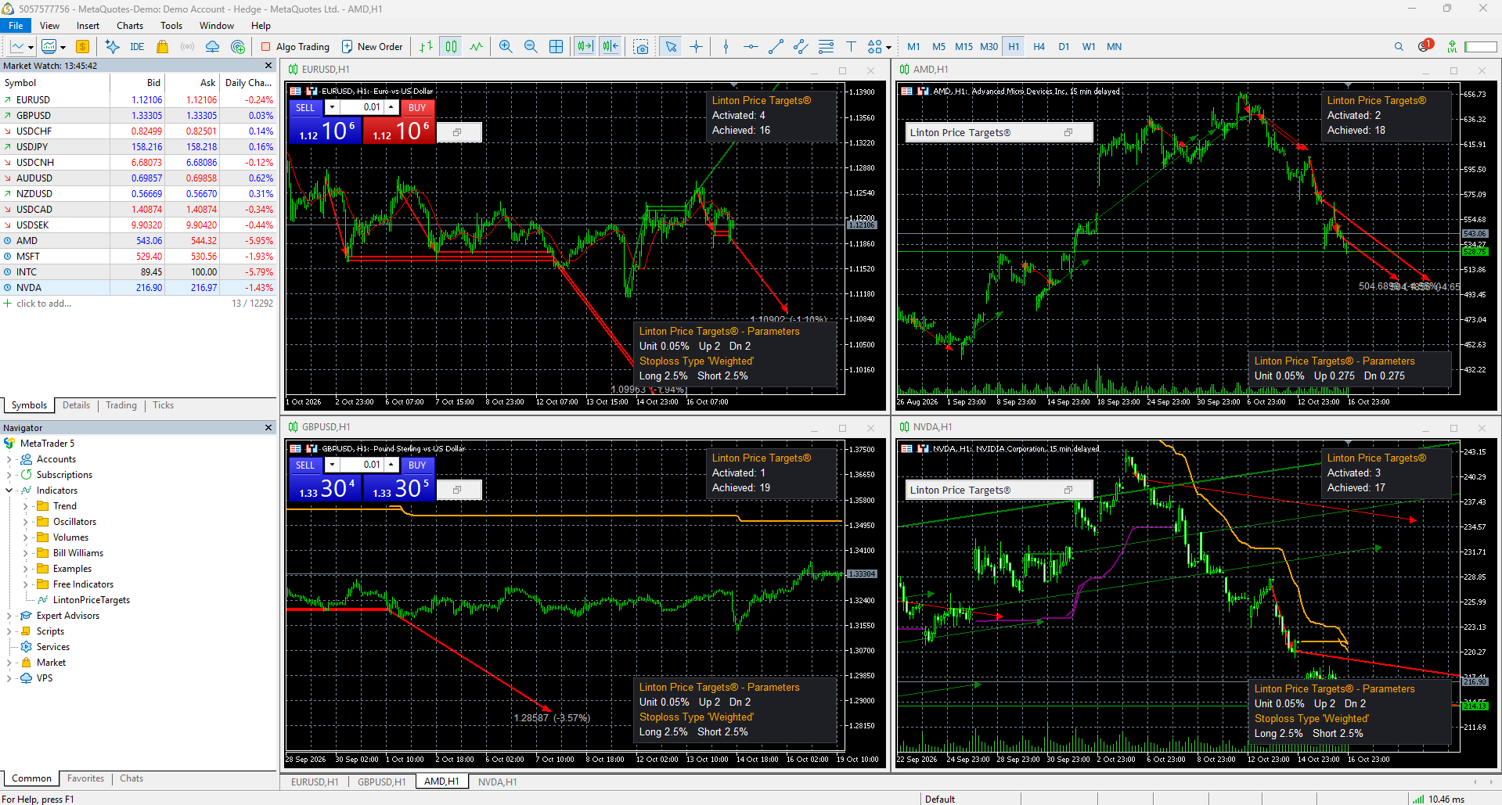Take a chart screenshot with camera icon

pyautogui.click(x=641, y=47)
